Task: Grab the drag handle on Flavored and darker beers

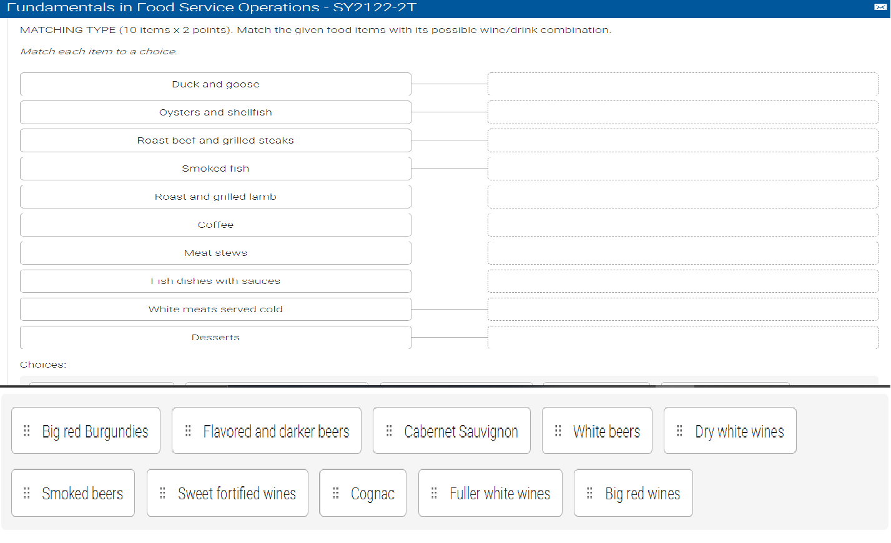Action: pos(188,431)
